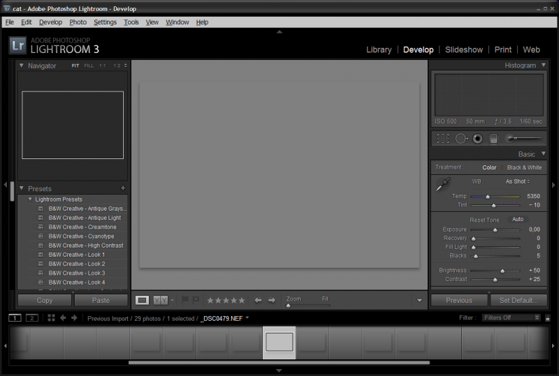
Task: Add new preset with plus icon
Action: point(123,188)
